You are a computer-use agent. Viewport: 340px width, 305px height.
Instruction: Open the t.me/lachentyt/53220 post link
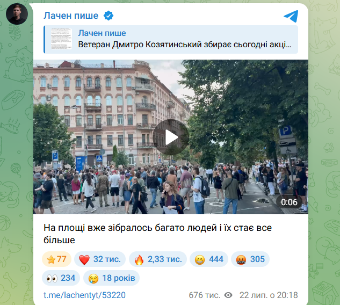click(84, 295)
